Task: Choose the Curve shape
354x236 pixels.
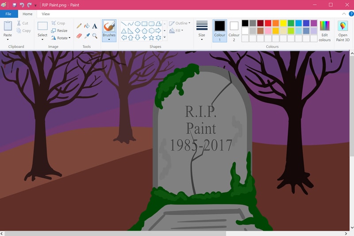Action: pos(131,24)
